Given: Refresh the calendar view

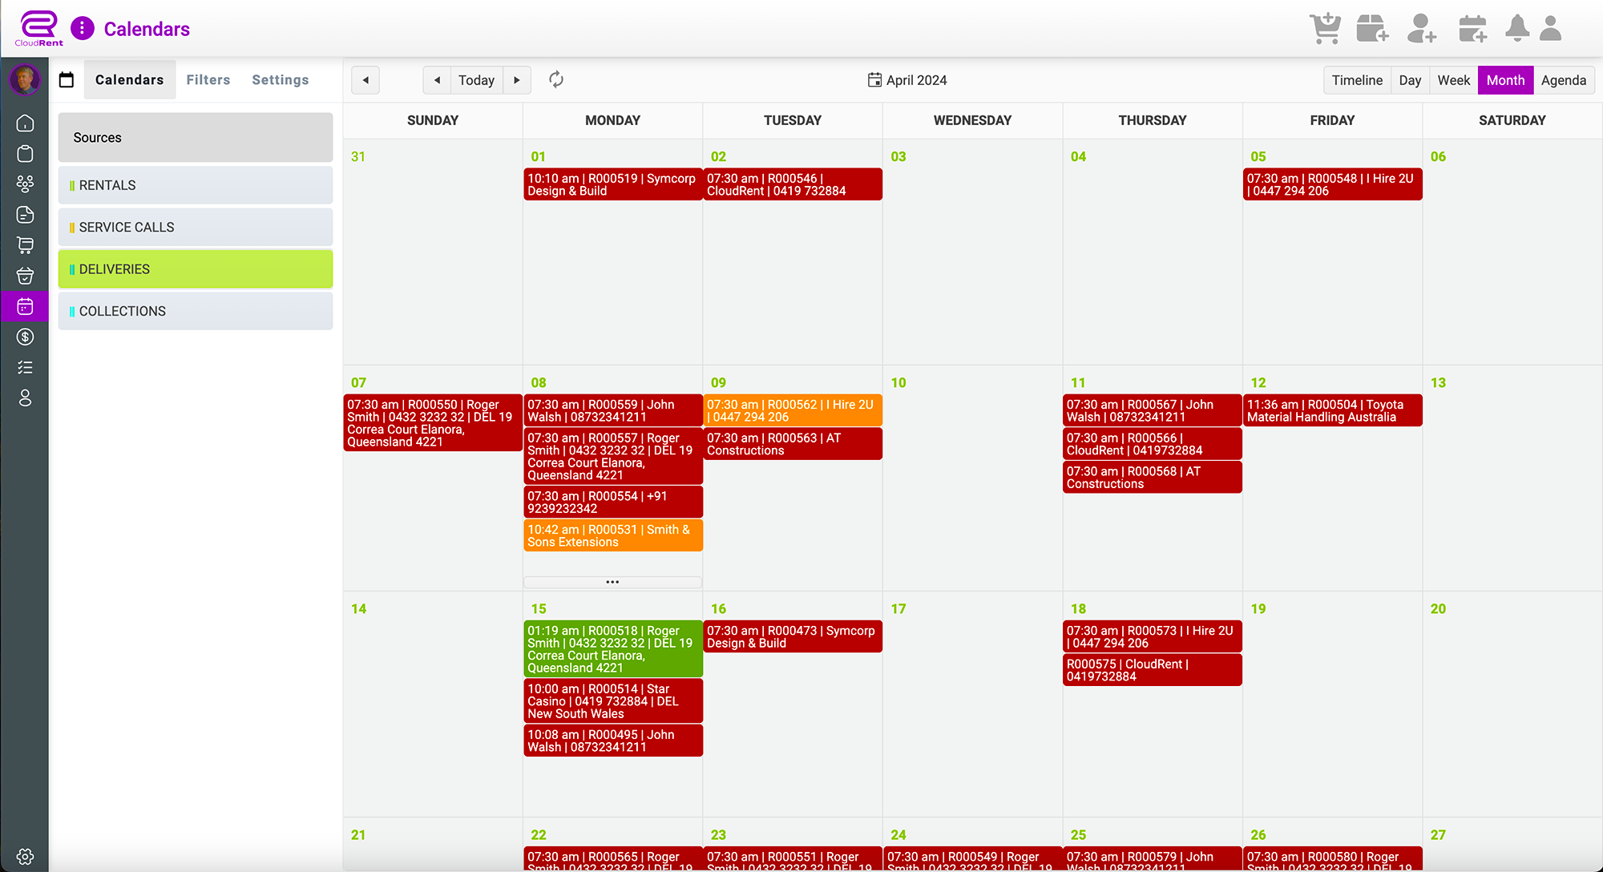Looking at the screenshot, I should point(556,79).
